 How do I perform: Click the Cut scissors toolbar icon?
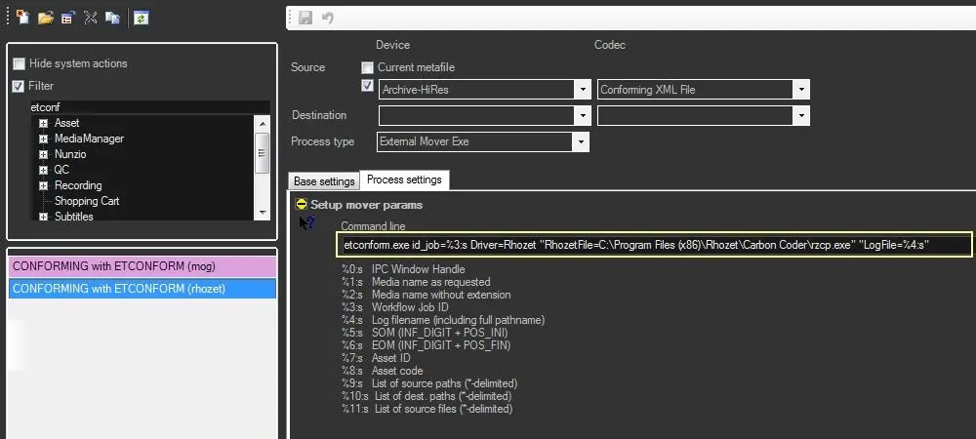point(91,18)
